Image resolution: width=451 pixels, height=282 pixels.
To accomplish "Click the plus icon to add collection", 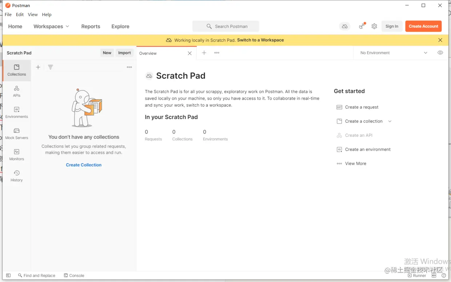I will click(x=38, y=67).
